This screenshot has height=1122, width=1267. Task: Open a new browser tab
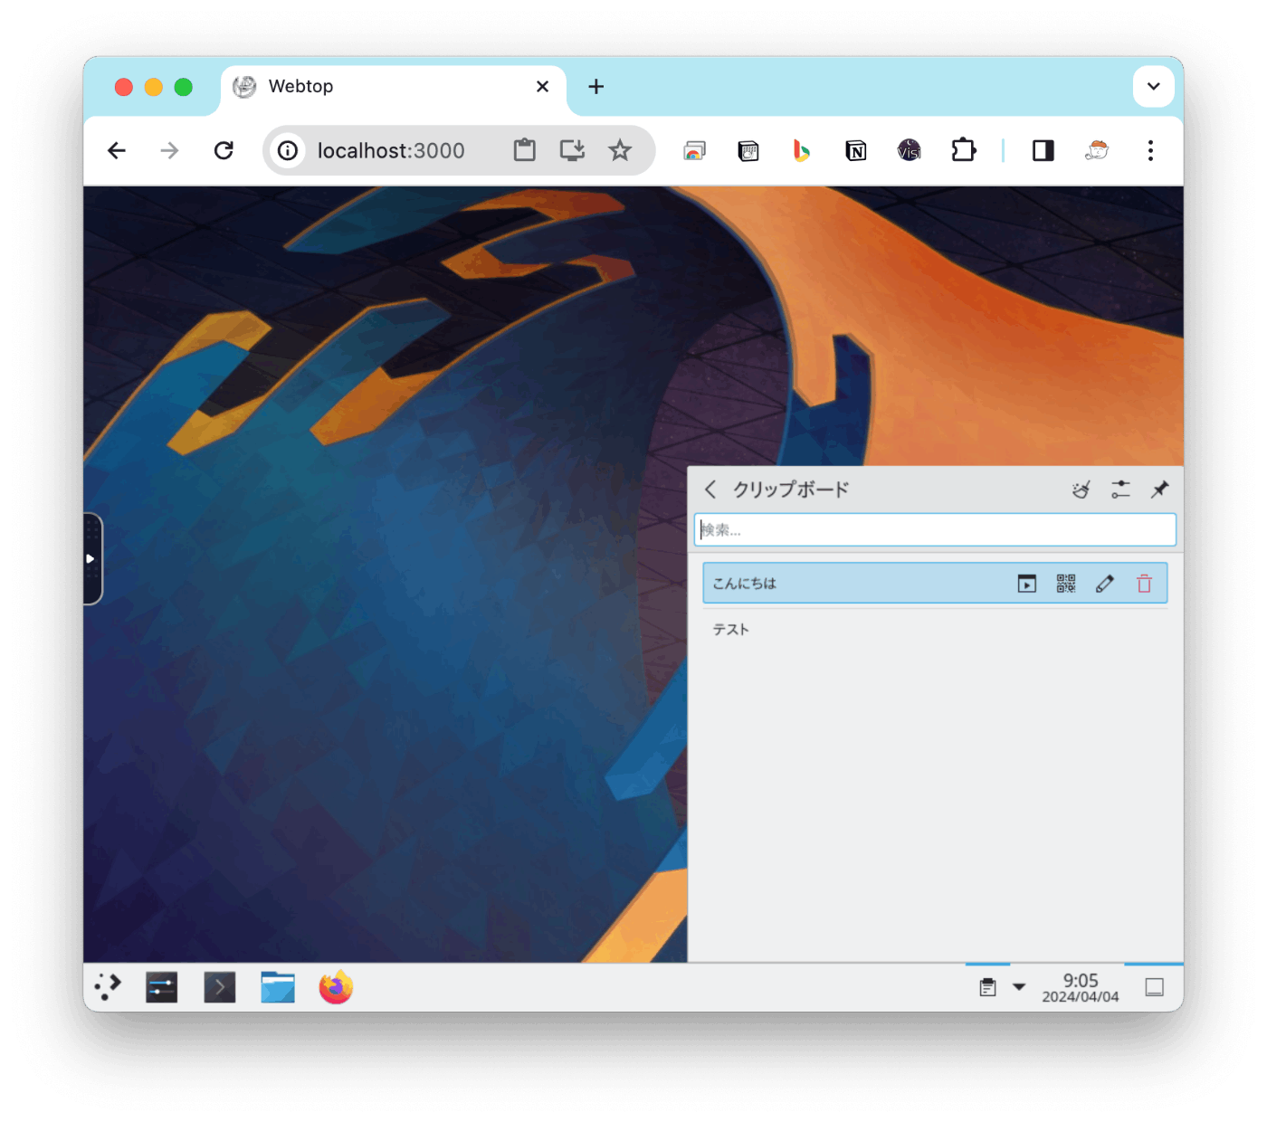(595, 87)
